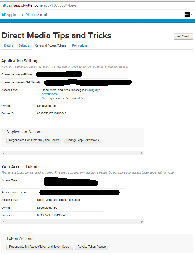Click Regenerate My Access Token and Token Secret

[x=39, y=247]
